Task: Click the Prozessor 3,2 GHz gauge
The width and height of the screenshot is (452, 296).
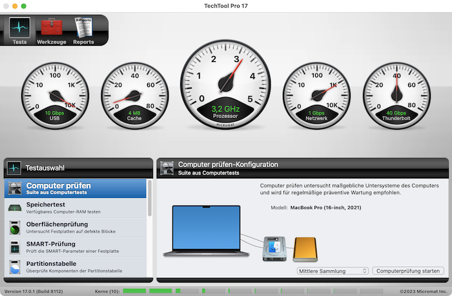Action: (x=225, y=84)
